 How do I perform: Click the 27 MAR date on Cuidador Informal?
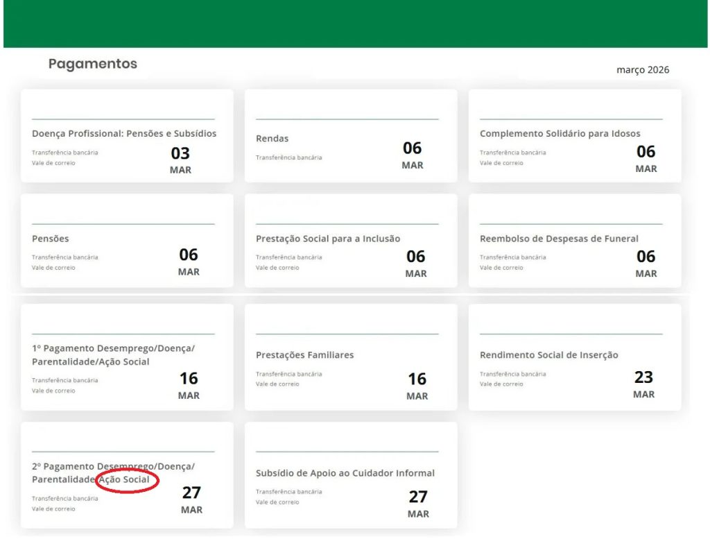tap(418, 504)
